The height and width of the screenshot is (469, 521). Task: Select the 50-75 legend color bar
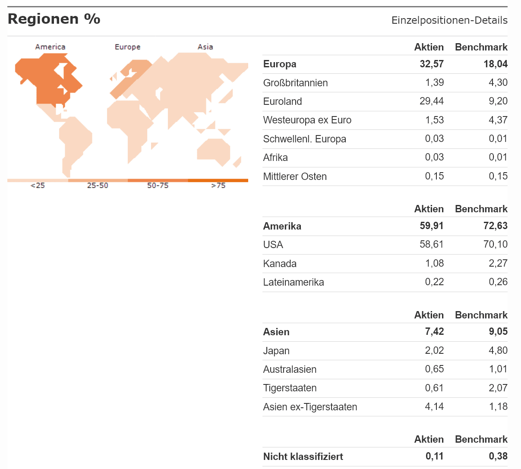[158, 180]
